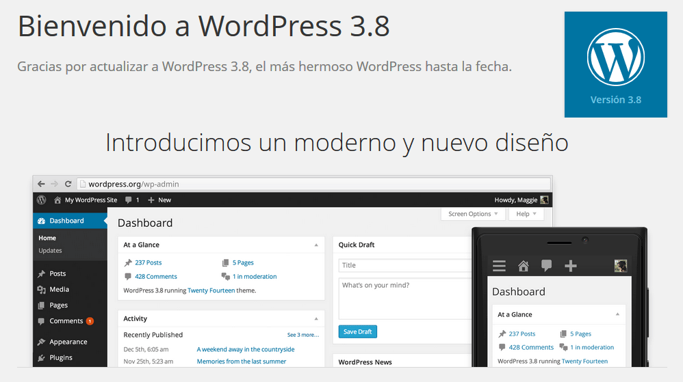This screenshot has width=683, height=382.
Task: Click the Dec 5th, 6:05 am date
Action: [x=146, y=349]
